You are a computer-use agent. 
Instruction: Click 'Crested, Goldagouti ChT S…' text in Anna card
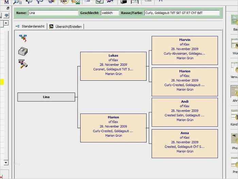click(x=185, y=147)
